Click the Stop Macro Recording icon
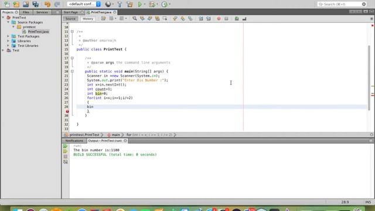The width and height of the screenshot is (375, 211). (226, 19)
